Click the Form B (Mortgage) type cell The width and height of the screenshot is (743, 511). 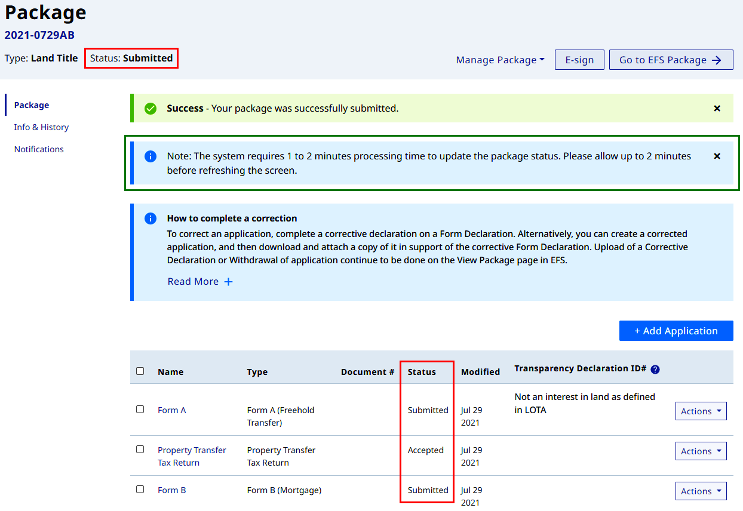pyautogui.click(x=284, y=490)
